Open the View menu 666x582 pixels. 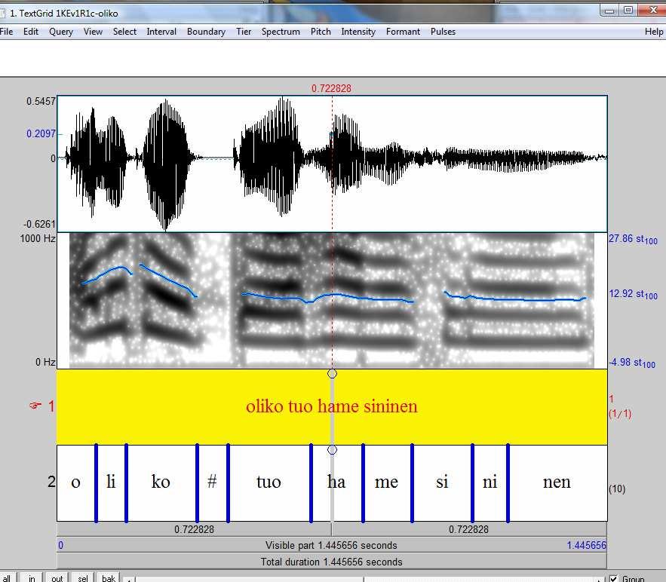point(93,32)
